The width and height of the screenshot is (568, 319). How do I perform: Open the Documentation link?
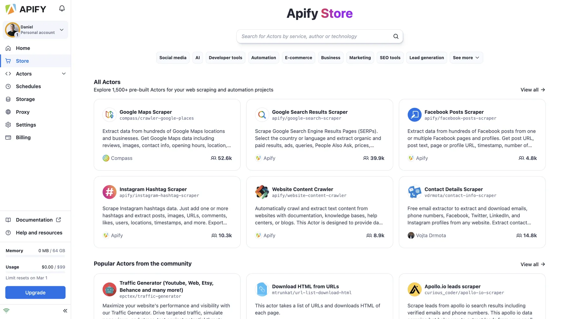click(34, 220)
